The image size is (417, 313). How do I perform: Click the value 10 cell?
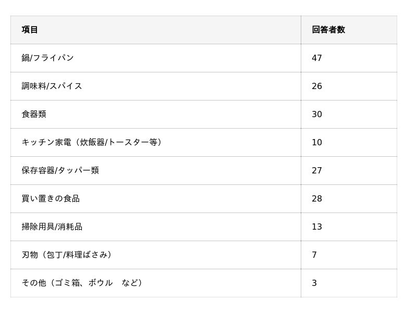click(317, 142)
